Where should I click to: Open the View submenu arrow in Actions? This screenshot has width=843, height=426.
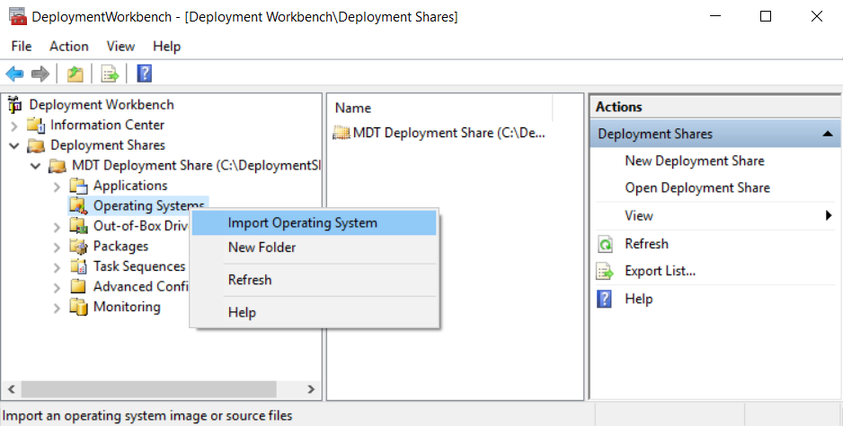tap(829, 215)
